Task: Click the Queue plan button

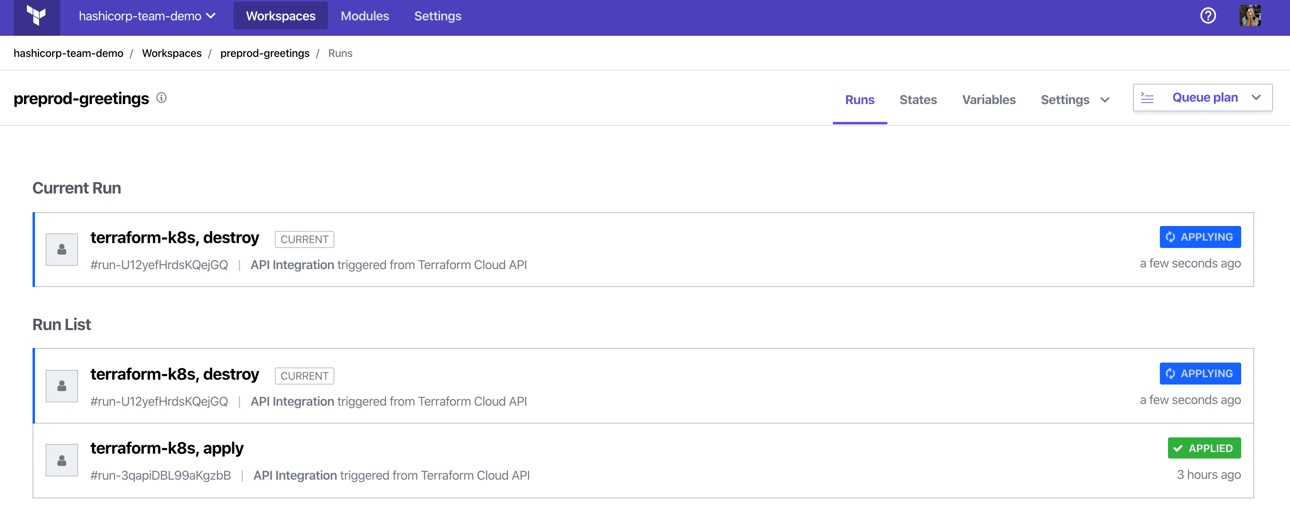Action: 1204,97
